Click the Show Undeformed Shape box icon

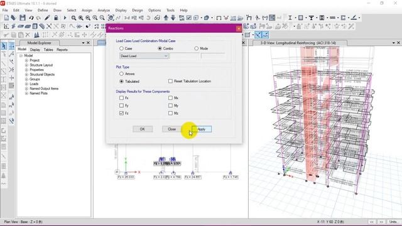[219, 18]
